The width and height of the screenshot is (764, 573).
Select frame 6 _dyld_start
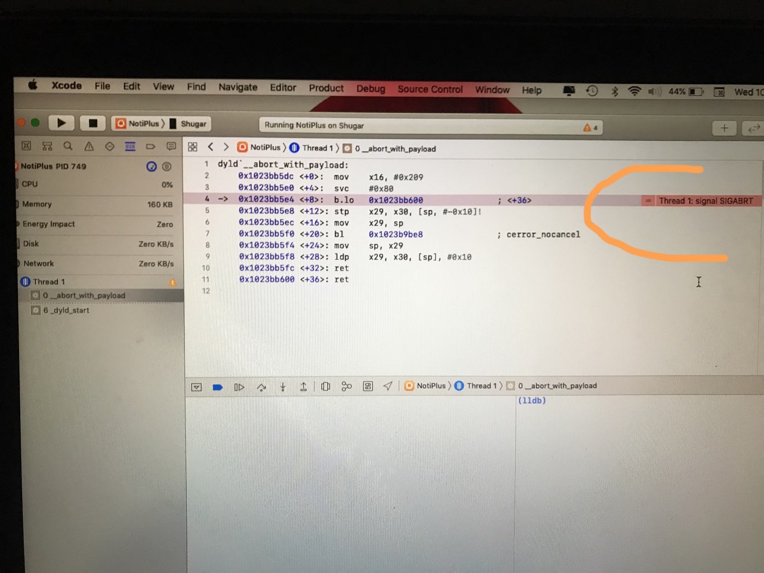pos(101,310)
